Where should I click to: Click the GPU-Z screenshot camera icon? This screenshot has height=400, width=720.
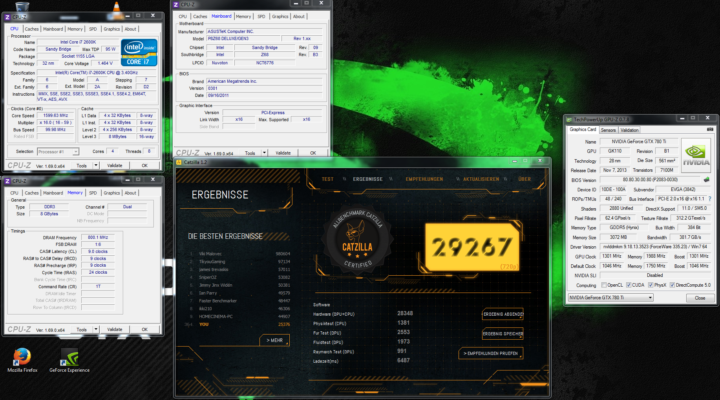point(710,129)
